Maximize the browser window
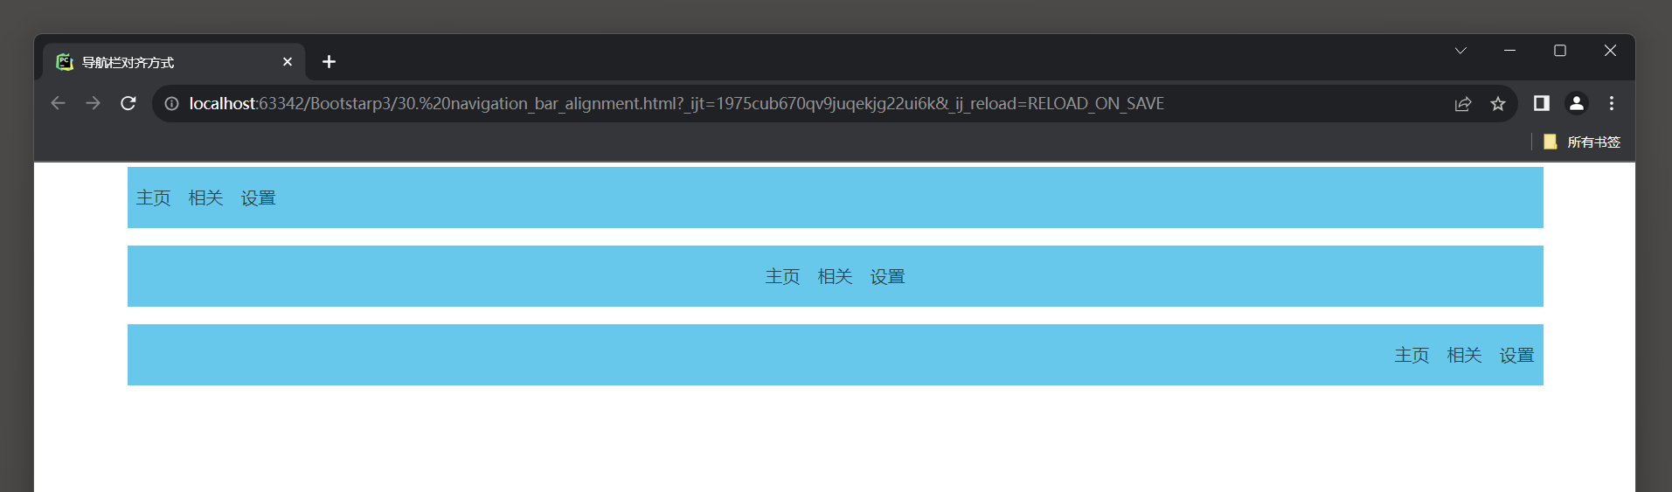 (1560, 51)
